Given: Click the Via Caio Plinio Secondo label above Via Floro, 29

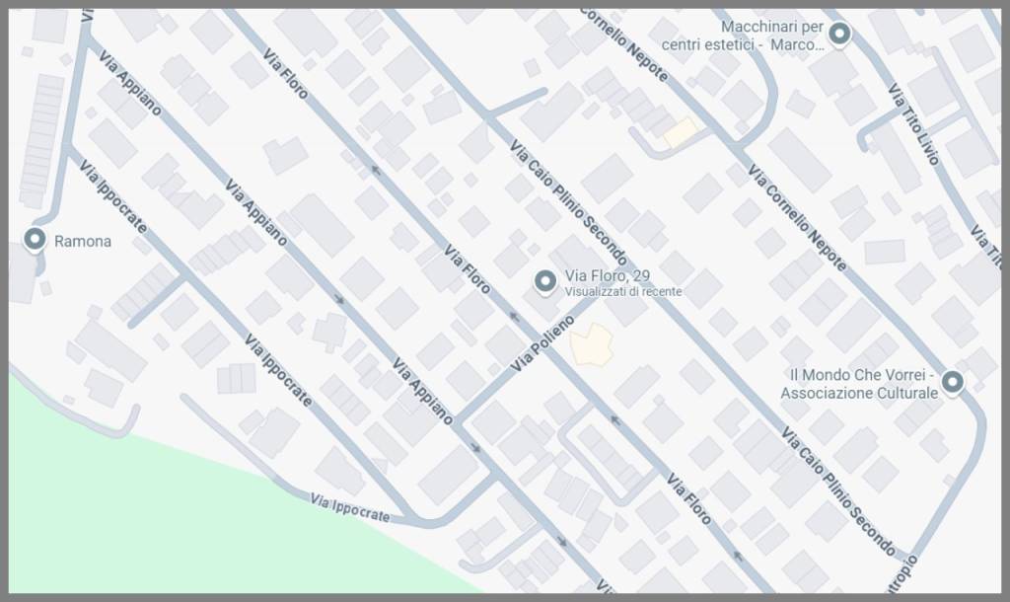Looking at the screenshot, I should click(x=569, y=202).
